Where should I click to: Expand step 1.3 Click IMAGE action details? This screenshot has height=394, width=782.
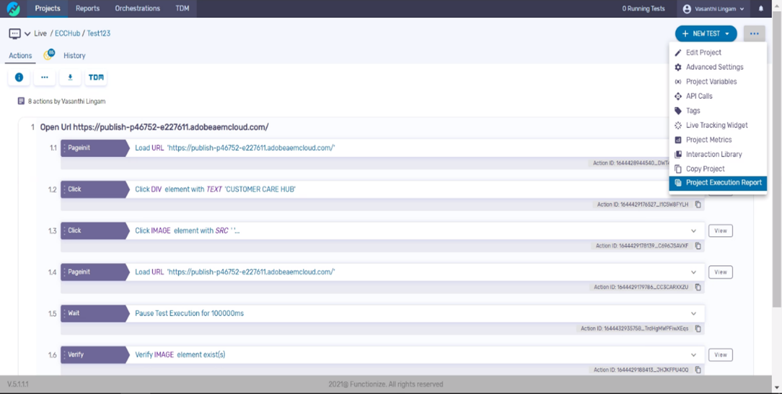pyautogui.click(x=694, y=230)
